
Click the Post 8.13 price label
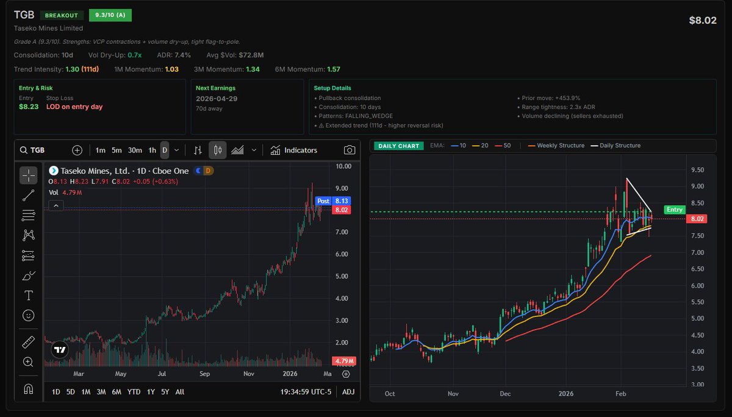pos(333,201)
